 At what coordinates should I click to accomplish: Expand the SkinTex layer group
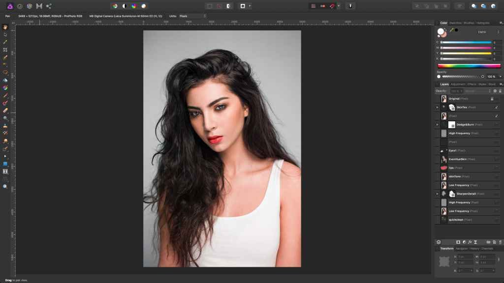pyautogui.click(x=437, y=107)
